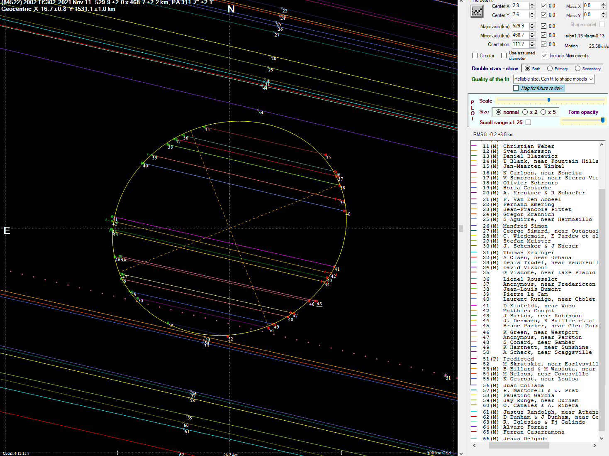609x456 pixels.
Task: Select x 2 plot size
Action: 525,112
